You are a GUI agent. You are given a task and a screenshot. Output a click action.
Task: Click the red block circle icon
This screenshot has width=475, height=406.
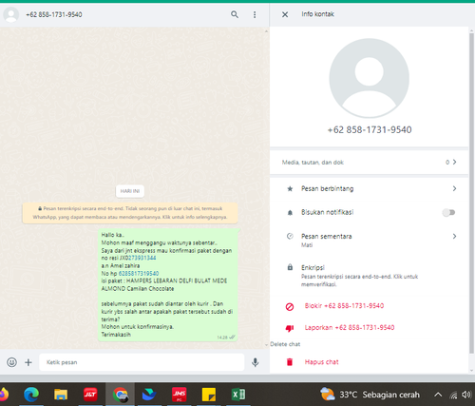click(x=290, y=307)
